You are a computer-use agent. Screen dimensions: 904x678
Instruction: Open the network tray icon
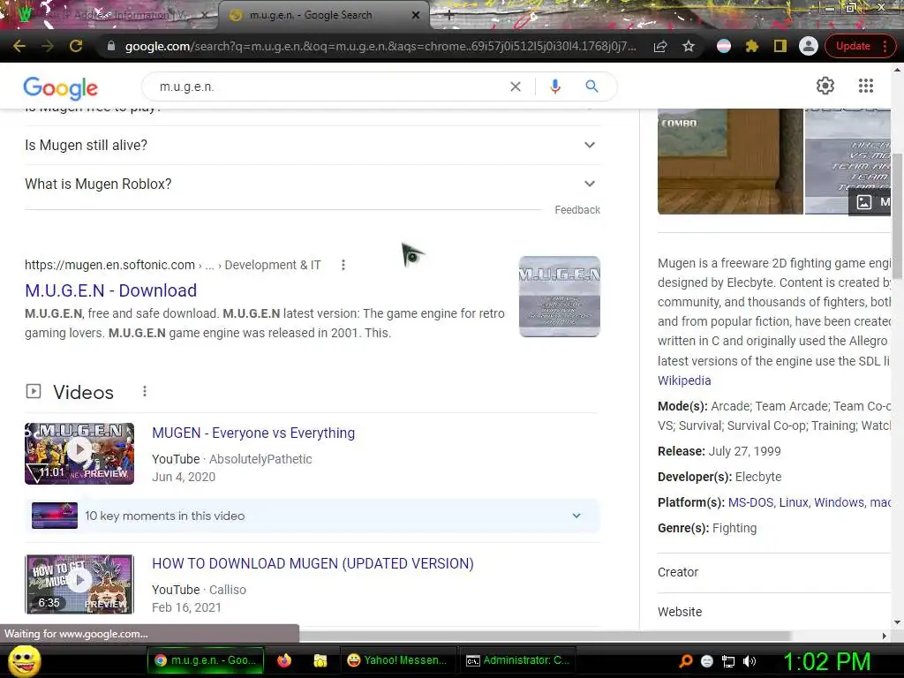728,661
